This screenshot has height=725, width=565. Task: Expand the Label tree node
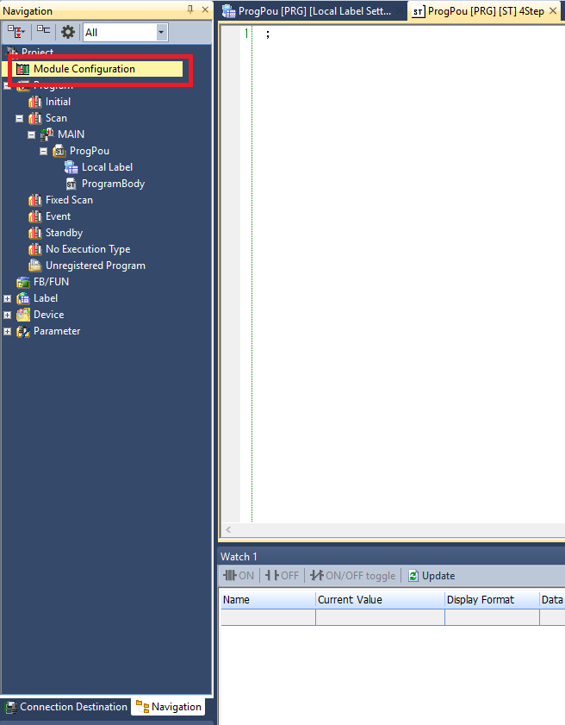tap(8, 298)
